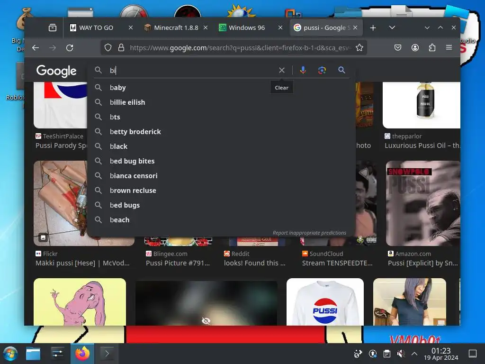Choose the 'bed bugs' suggestion

(221, 205)
